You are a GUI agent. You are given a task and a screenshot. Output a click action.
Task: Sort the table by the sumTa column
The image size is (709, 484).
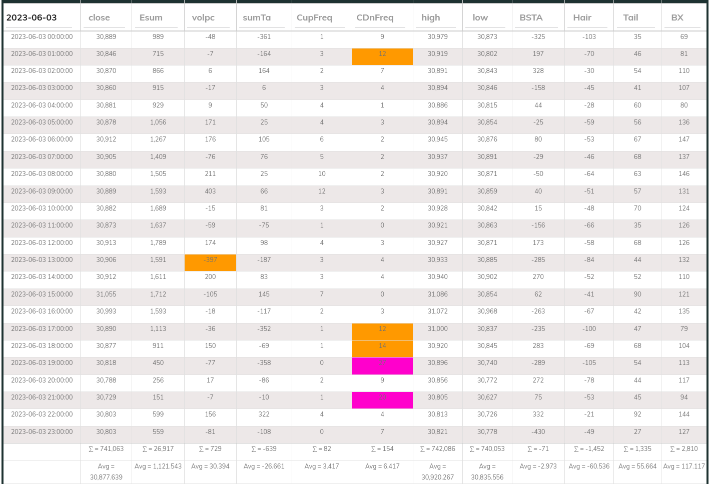tap(255, 17)
